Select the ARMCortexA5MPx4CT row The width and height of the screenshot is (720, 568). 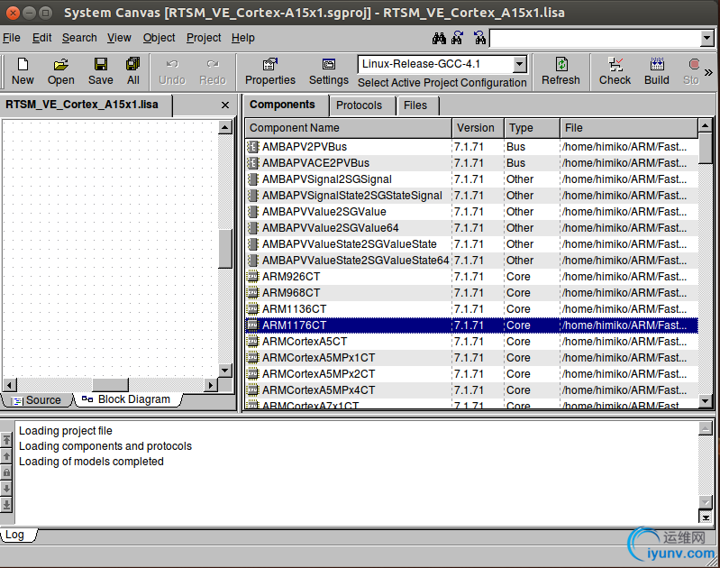pyautogui.click(x=471, y=390)
